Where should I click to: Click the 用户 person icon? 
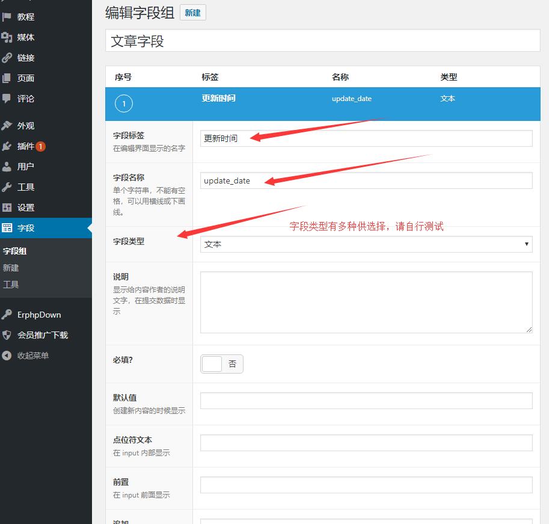(7, 167)
